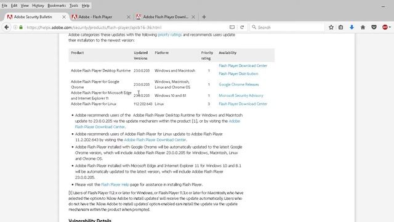
Task: Click the Updated Versions column header
Action: pyautogui.click(x=141, y=55)
